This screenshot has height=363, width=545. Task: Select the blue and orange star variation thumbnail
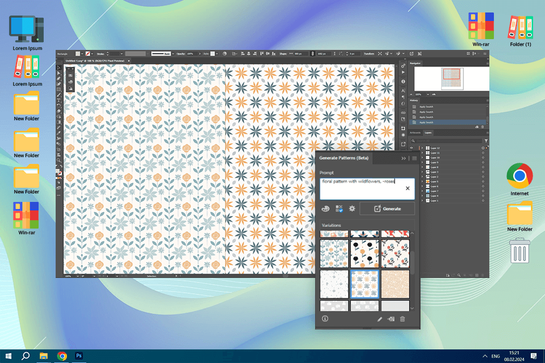[364, 284]
